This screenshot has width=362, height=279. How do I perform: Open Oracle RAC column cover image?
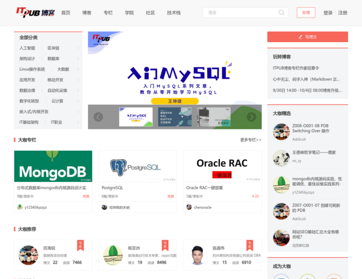222,166
